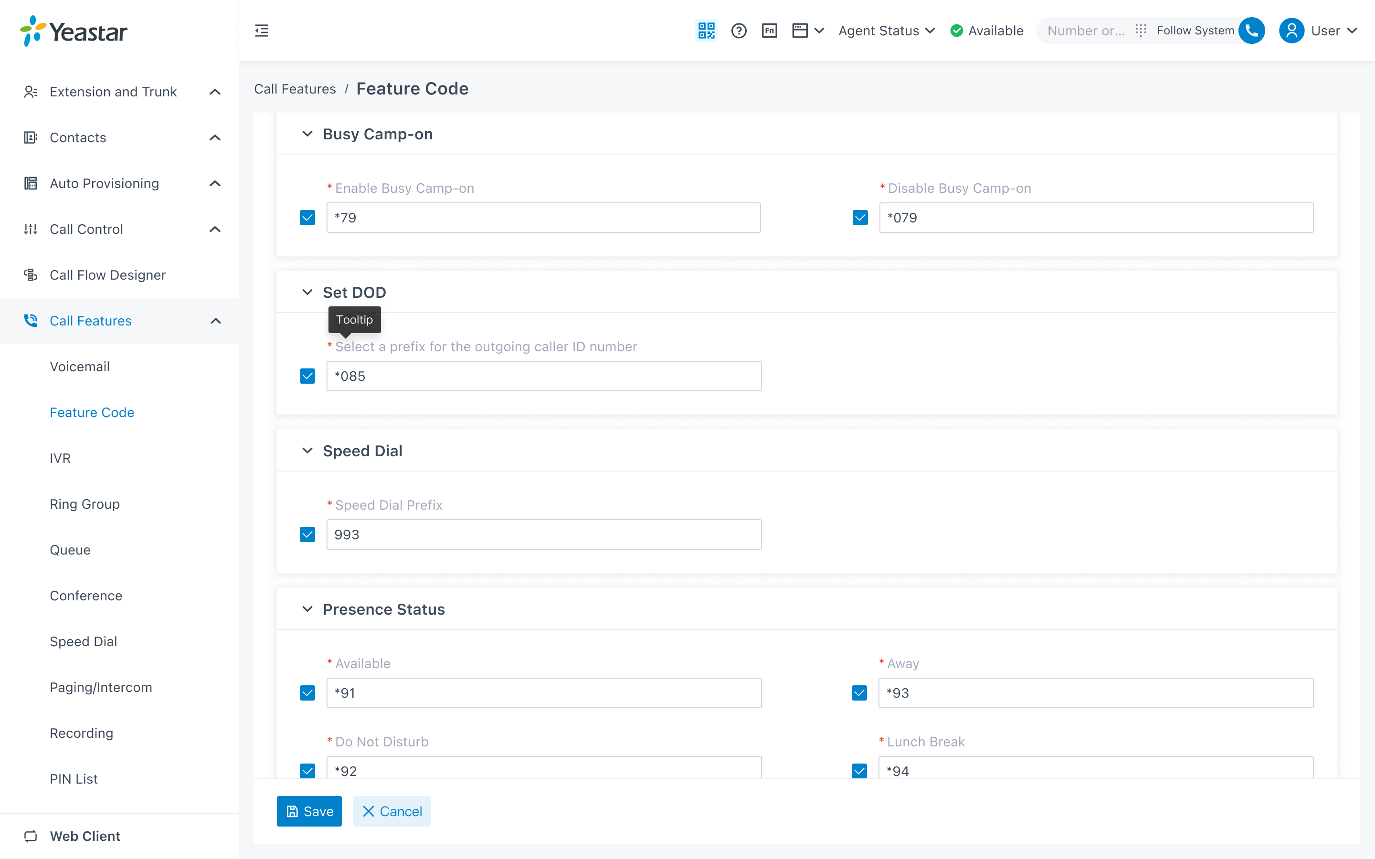Open the Call Flow Designer icon item

click(x=31, y=275)
